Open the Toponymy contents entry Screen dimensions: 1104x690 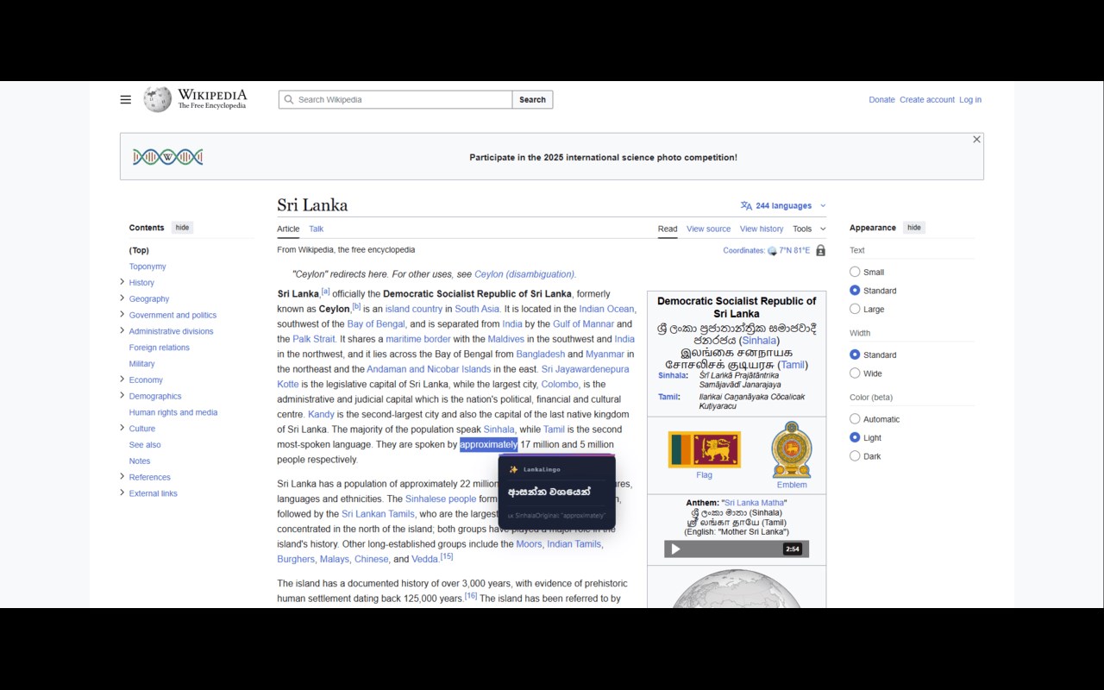coord(147,267)
